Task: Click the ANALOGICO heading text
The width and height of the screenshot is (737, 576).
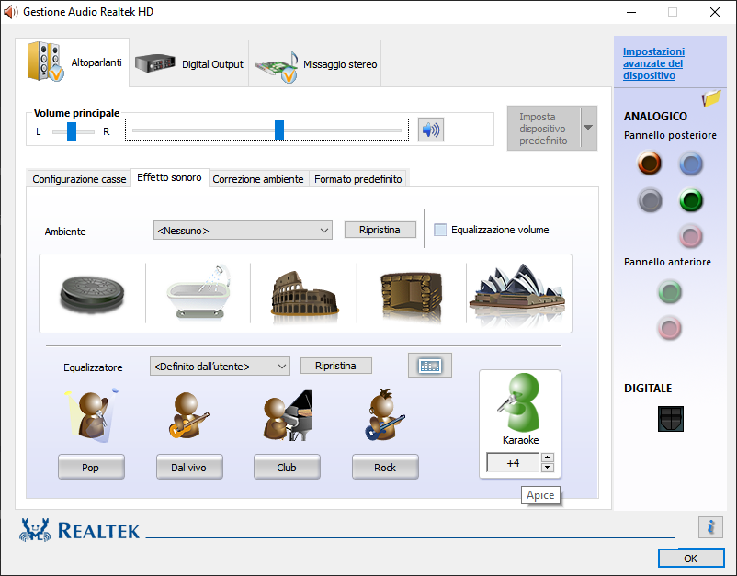Action: tap(655, 116)
